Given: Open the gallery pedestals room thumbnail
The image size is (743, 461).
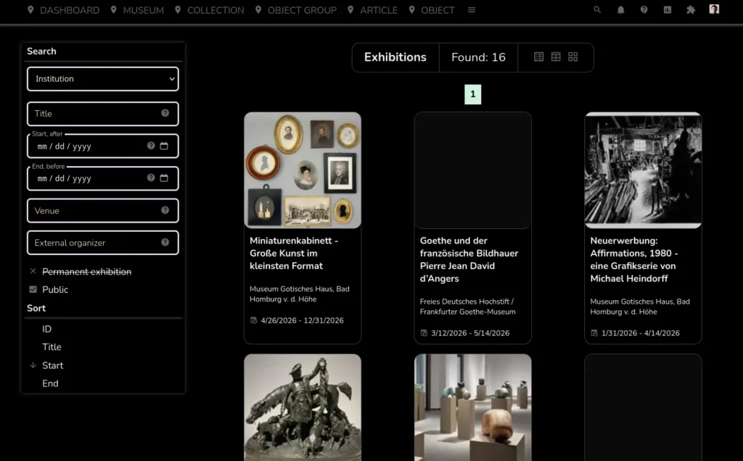Looking at the screenshot, I should click(473, 407).
